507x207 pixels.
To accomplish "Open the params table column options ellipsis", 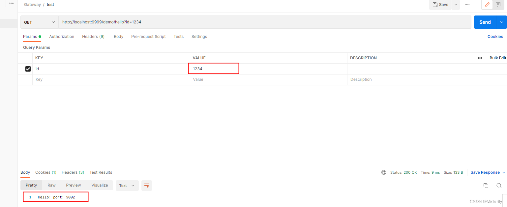I will click(x=480, y=58).
